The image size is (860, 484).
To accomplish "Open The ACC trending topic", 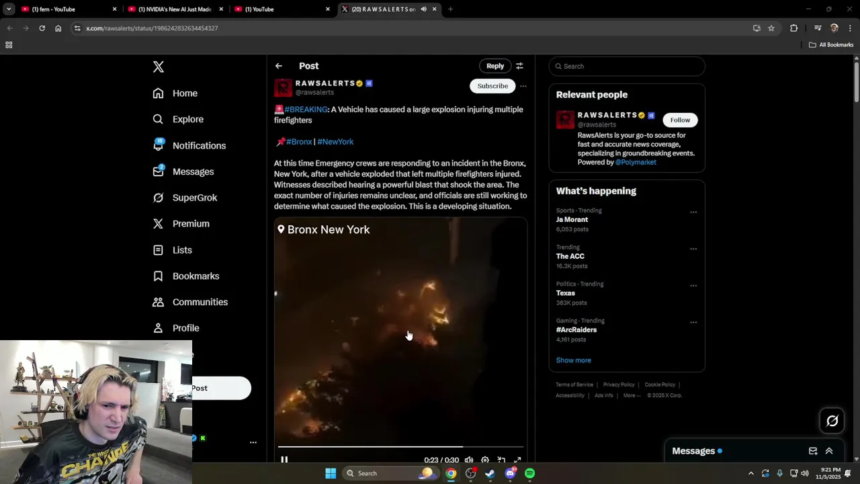I will [x=570, y=256].
